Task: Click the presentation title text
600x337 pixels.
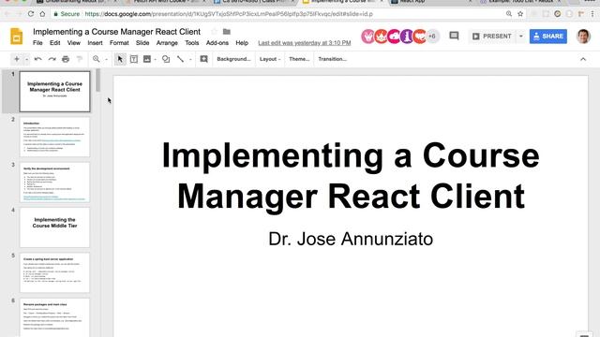Action: pyautogui.click(x=116, y=32)
